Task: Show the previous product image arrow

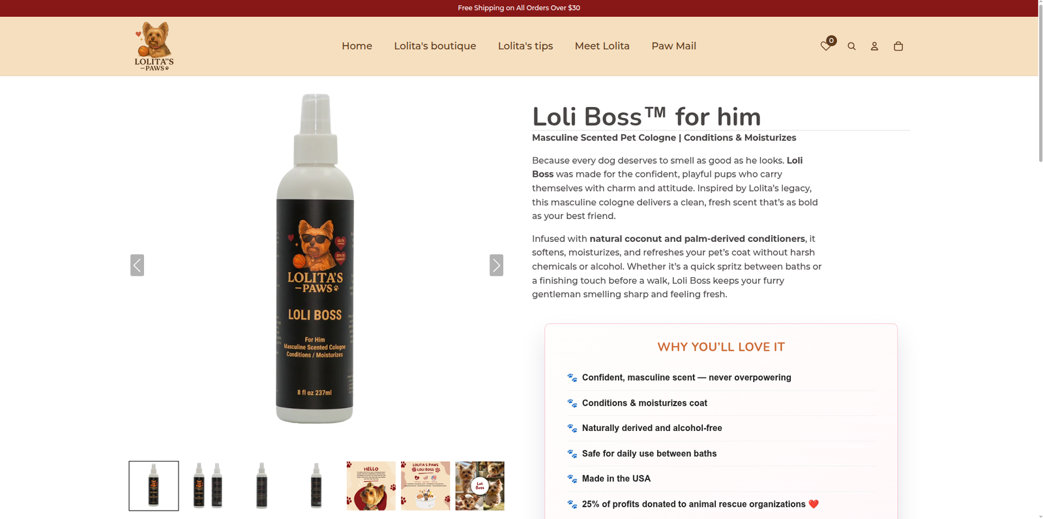Action: [137, 265]
